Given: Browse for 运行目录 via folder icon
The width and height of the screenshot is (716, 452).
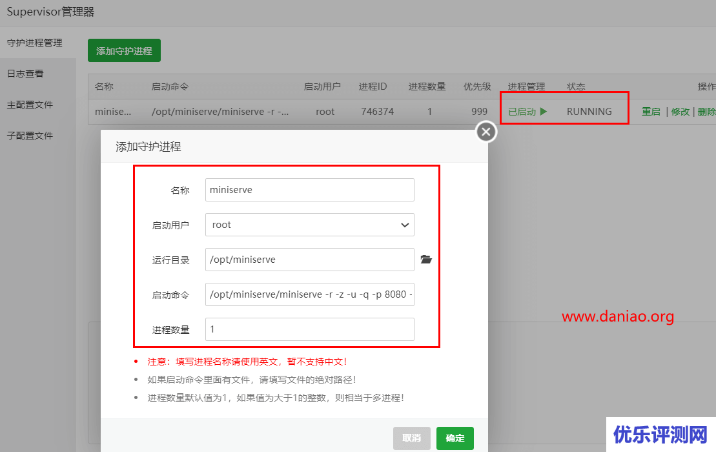Looking at the screenshot, I should pyautogui.click(x=426, y=260).
